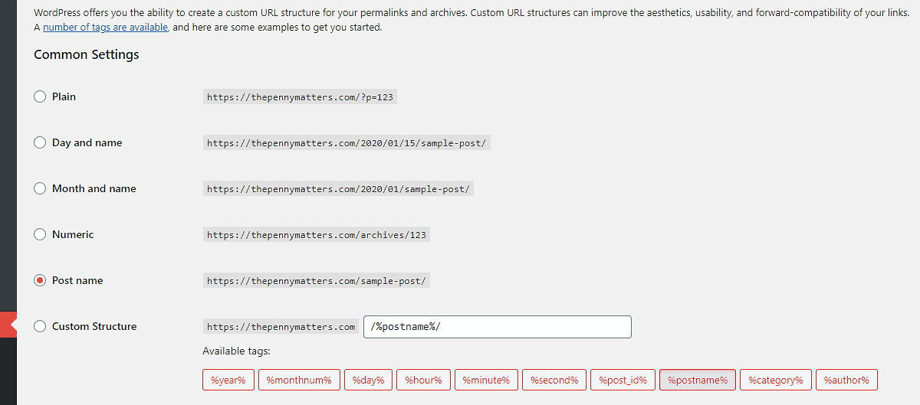Enable the Custom Structure option
920x405 pixels.
pos(40,326)
